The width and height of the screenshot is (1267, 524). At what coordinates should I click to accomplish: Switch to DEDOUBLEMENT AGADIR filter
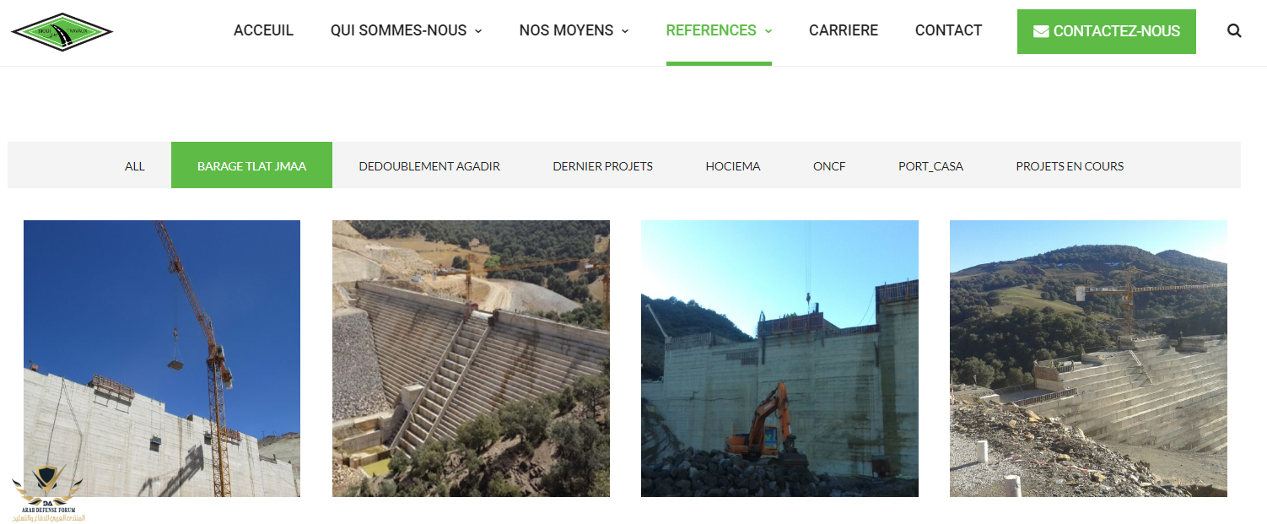(x=429, y=166)
